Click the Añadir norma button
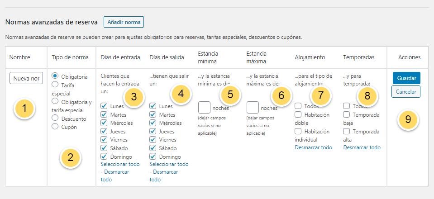The height and width of the screenshot is (199, 434). [124, 22]
